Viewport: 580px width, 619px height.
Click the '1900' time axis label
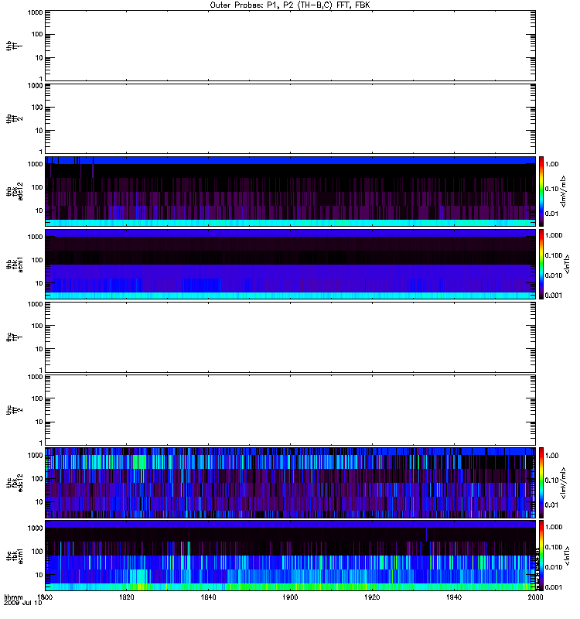coord(290,597)
